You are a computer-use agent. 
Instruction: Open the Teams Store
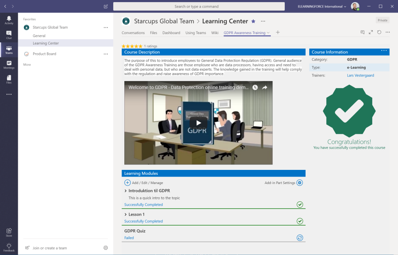point(9,231)
